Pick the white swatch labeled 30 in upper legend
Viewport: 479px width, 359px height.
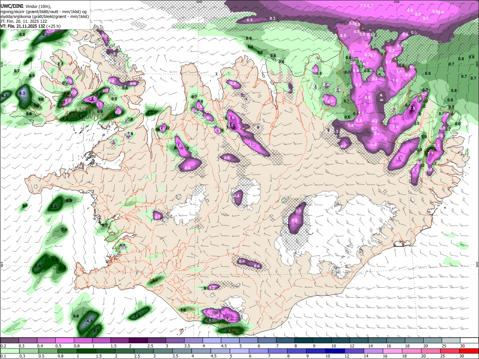(469, 341)
